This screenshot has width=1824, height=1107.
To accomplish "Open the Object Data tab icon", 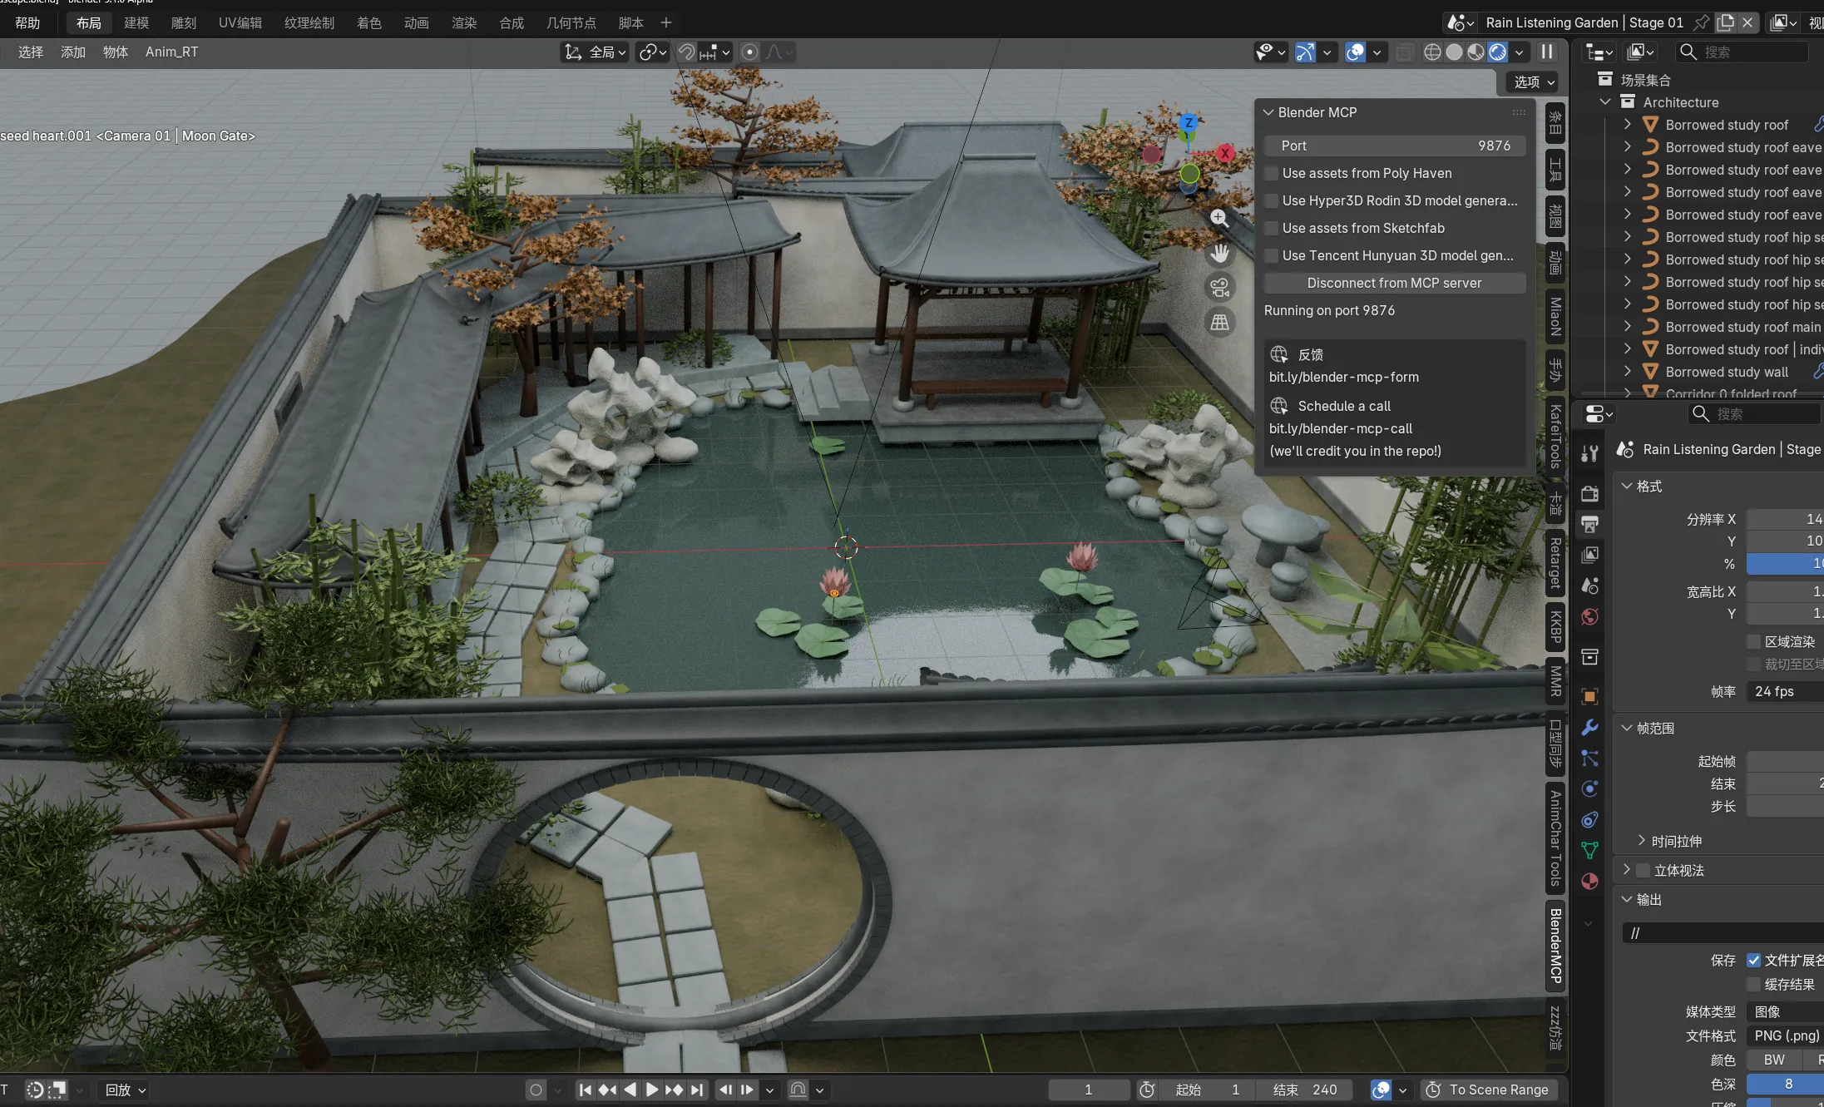I will [x=1589, y=850].
